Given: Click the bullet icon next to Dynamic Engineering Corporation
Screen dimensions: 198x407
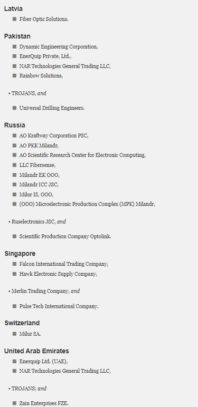Looking at the screenshot, I should tap(14, 47).
